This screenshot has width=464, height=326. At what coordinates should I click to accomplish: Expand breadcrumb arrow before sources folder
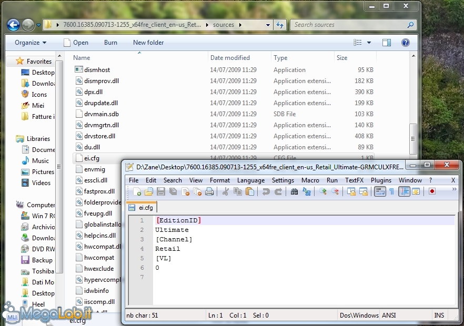(x=207, y=25)
